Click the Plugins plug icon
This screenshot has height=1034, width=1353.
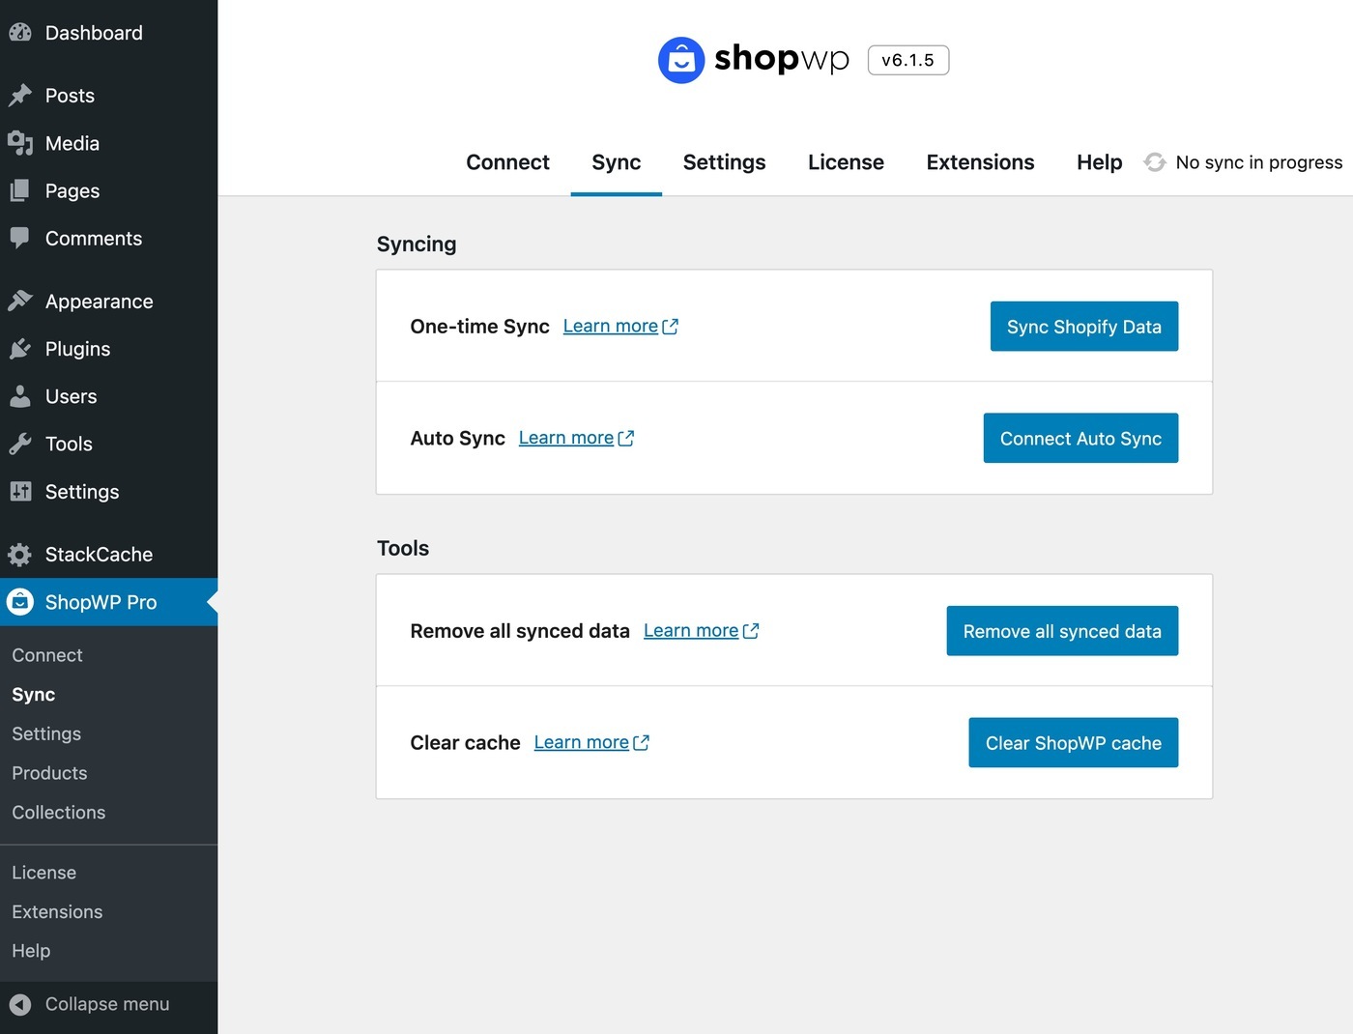click(20, 349)
